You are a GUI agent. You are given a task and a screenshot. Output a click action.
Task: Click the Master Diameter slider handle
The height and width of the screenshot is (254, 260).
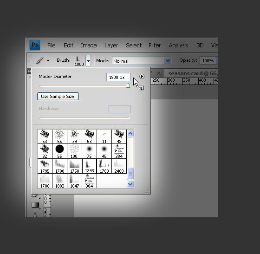point(128,85)
